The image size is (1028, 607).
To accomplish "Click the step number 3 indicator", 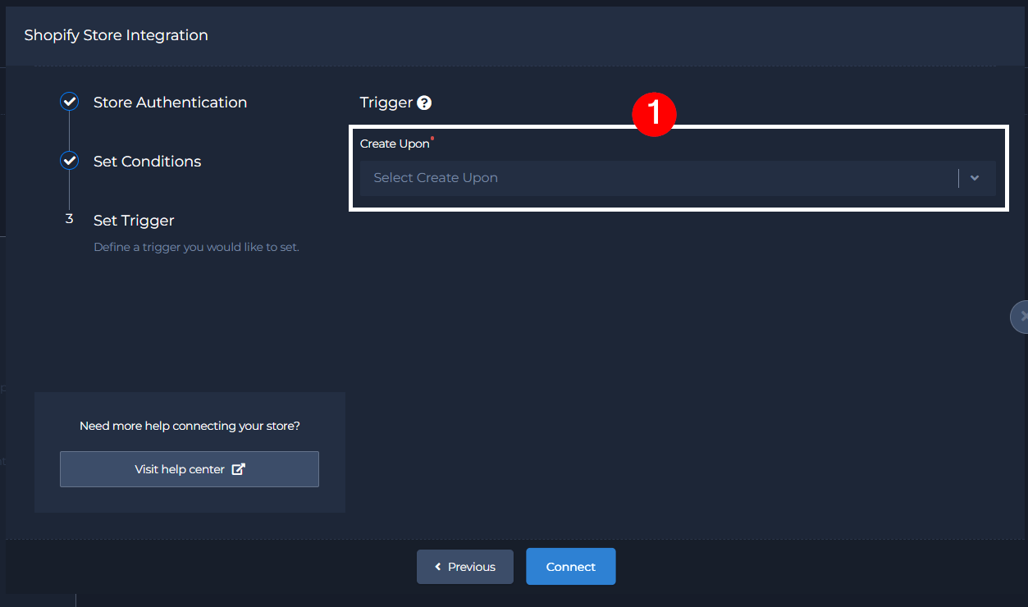I will click(x=70, y=219).
